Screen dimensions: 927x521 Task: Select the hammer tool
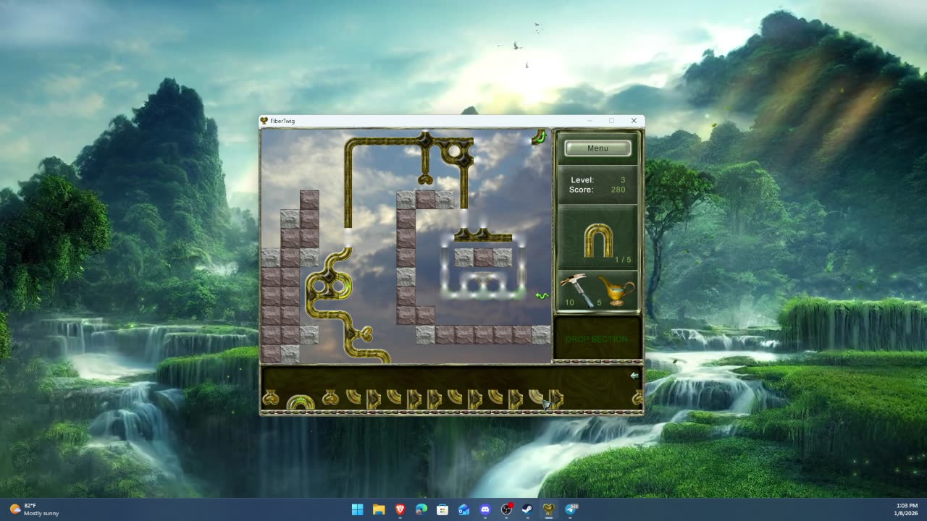tap(576, 290)
